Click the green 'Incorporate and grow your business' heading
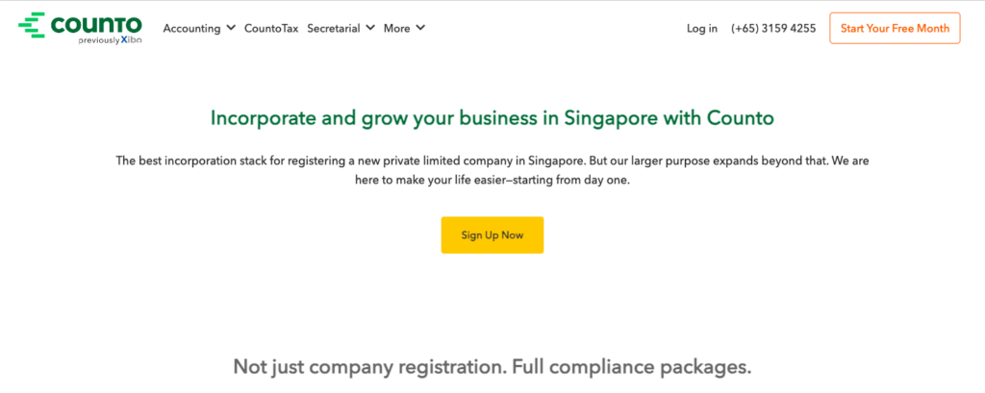 tap(492, 118)
